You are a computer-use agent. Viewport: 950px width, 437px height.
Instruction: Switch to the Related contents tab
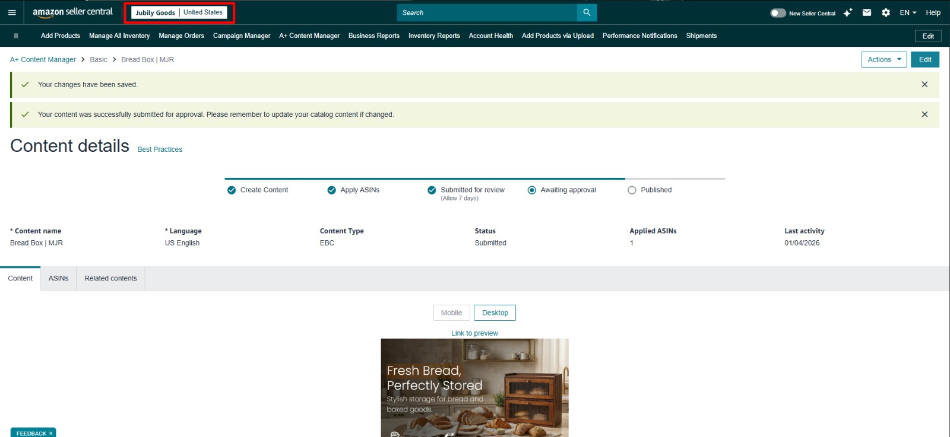(110, 279)
